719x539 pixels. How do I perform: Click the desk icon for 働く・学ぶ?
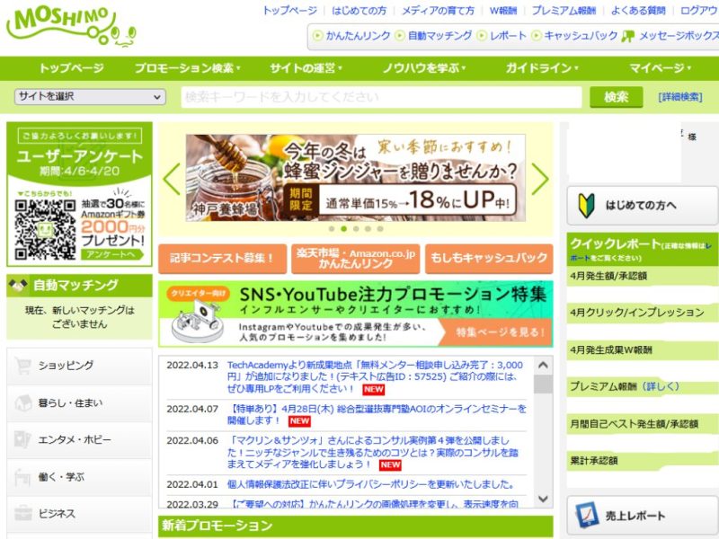(23, 477)
